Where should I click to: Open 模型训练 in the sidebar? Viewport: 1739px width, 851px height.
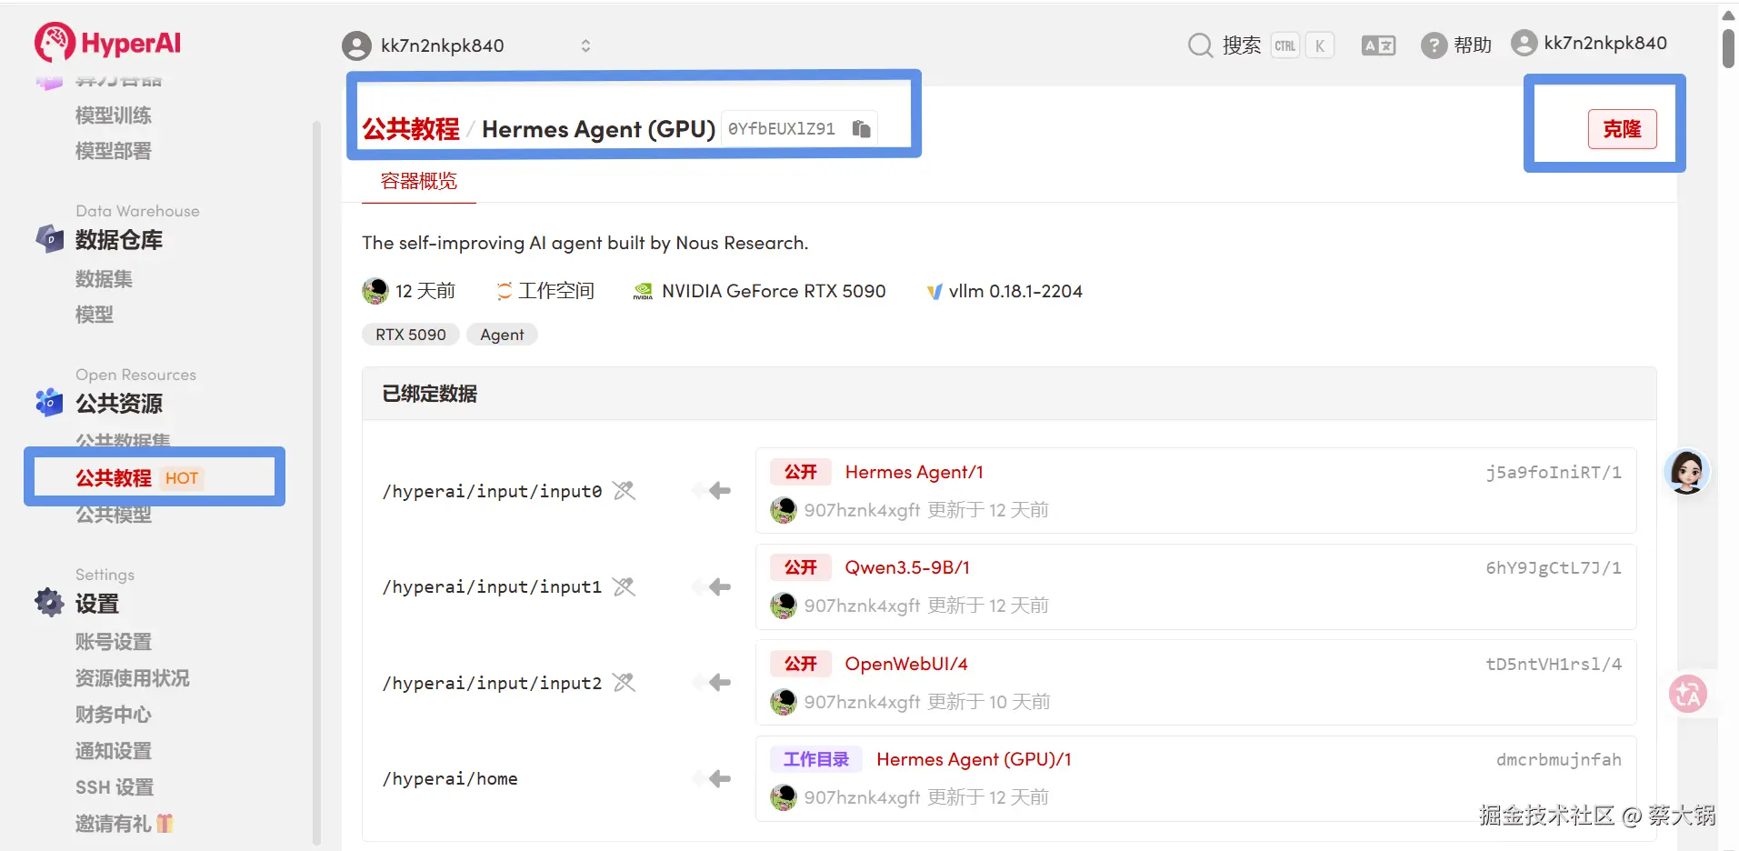(114, 115)
